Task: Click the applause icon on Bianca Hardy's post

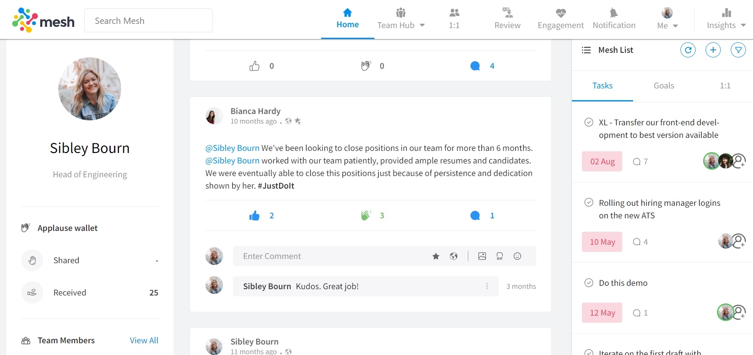Action: point(366,215)
